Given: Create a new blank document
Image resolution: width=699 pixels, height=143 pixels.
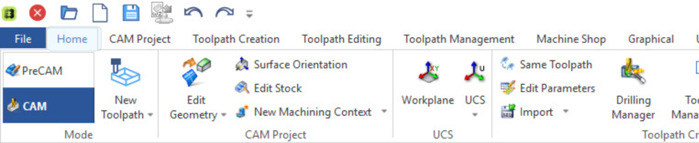Looking at the screenshot, I should point(100,13).
